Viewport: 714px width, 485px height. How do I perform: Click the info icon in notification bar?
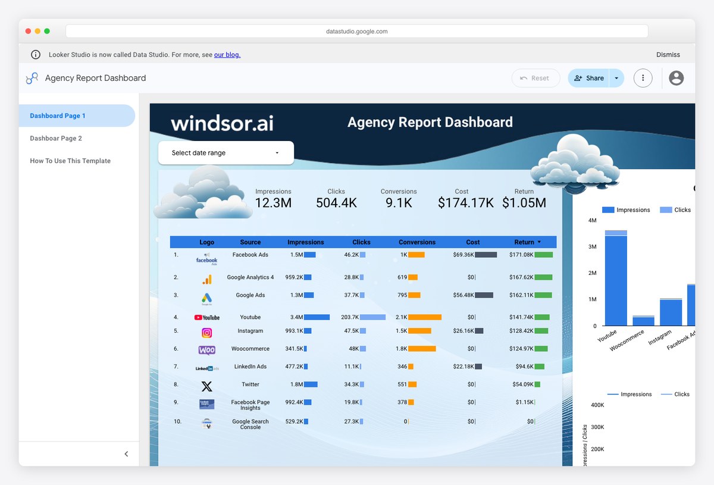(36, 55)
